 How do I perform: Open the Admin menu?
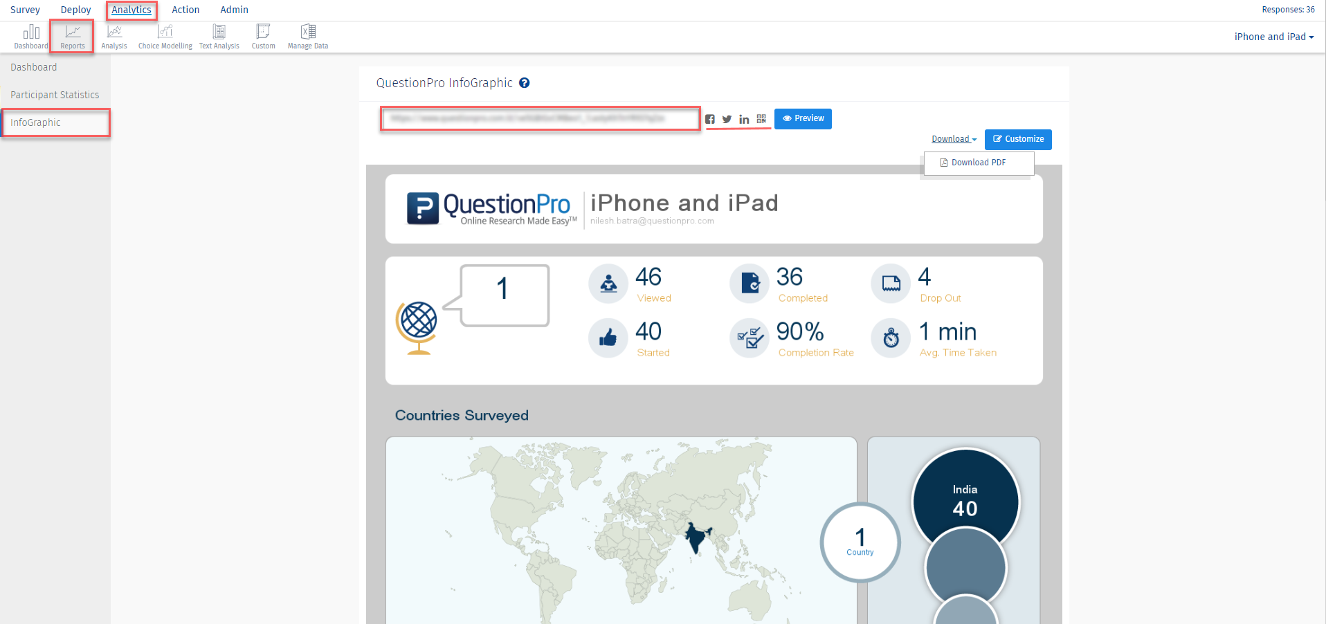pos(234,10)
